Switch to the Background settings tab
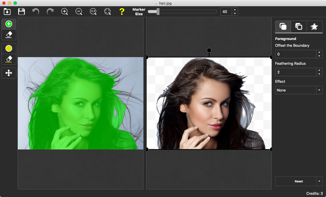This screenshot has width=326, height=197. click(298, 26)
